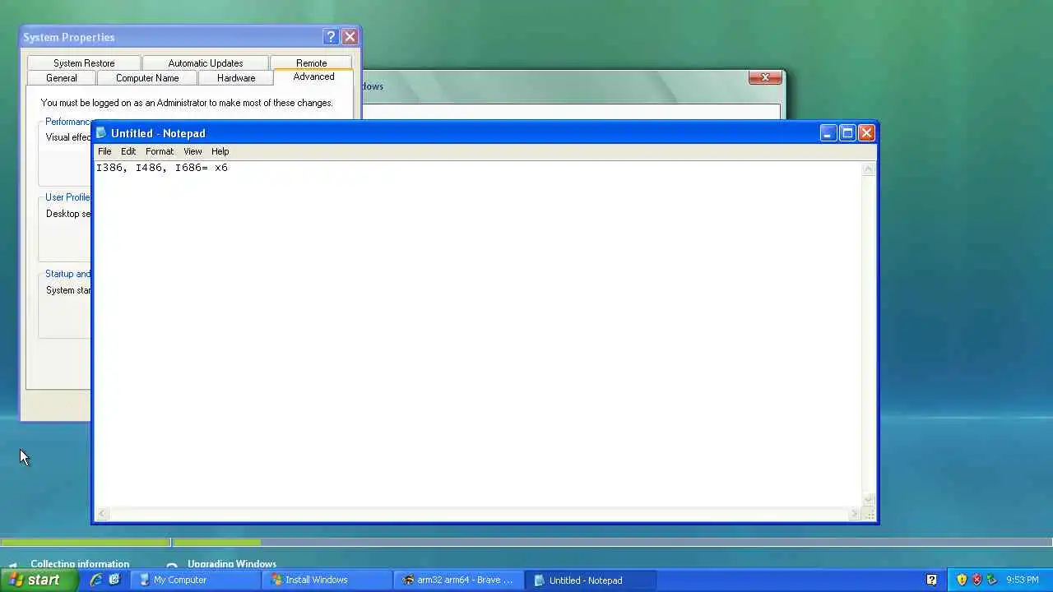Switch to Remote tab in System Properties

[x=312, y=63]
